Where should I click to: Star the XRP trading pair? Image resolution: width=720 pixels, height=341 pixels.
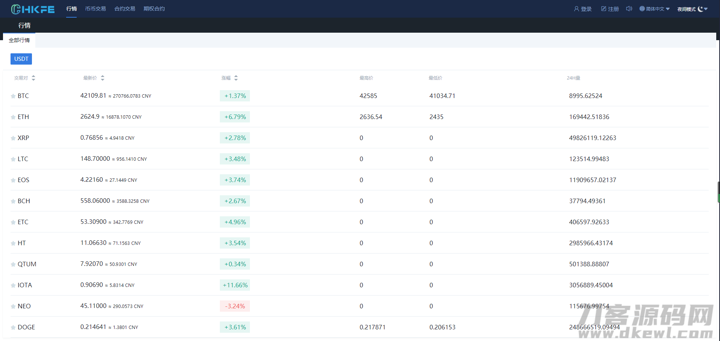pos(13,138)
